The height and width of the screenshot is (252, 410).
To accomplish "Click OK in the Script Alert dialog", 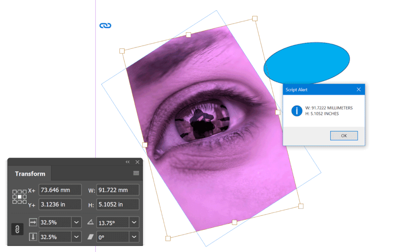I will click(344, 136).
